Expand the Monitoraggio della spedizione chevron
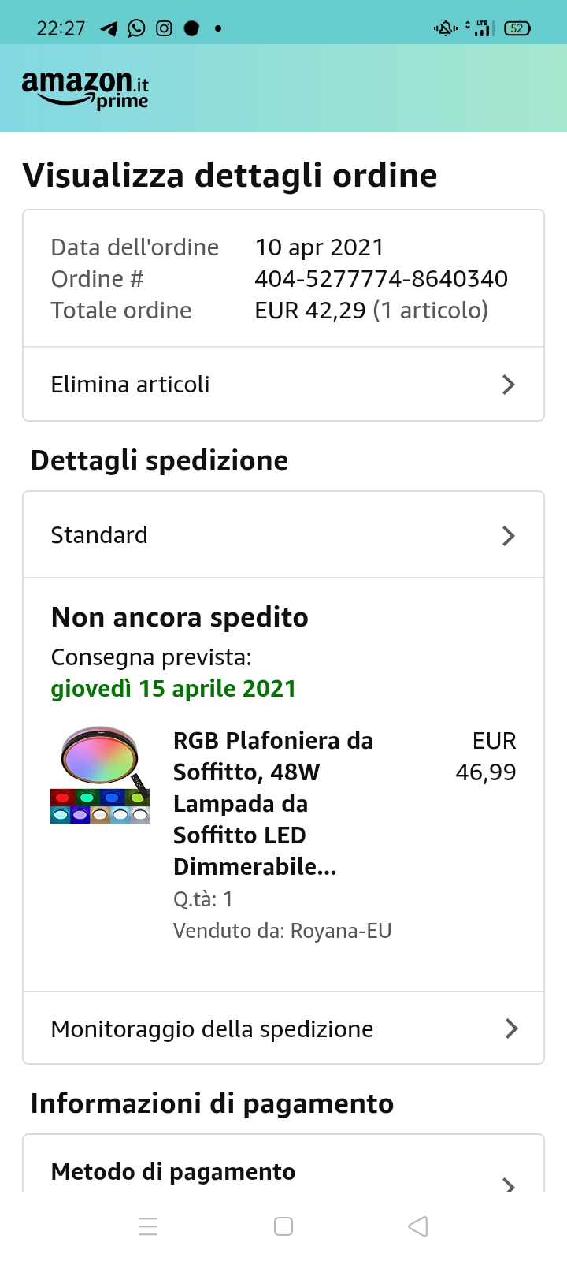This screenshot has height=1261, width=567. click(x=511, y=1029)
